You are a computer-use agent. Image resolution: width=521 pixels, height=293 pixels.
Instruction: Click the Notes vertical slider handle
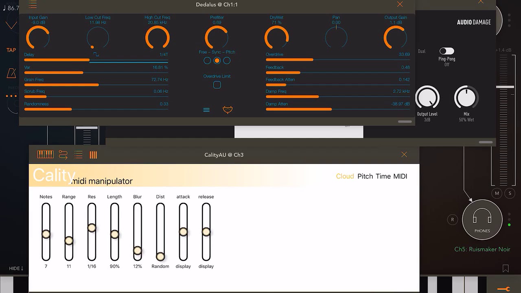(46, 234)
